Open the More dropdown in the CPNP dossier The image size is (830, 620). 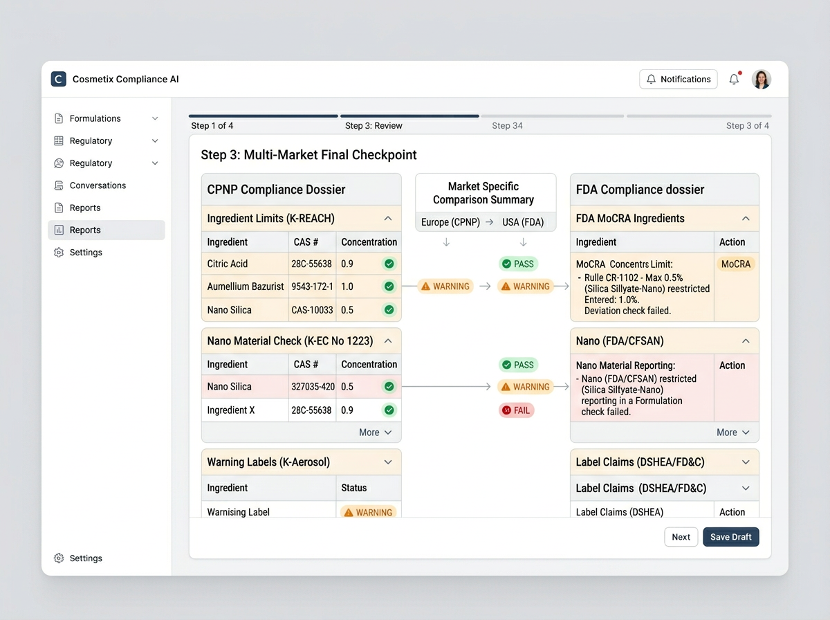[374, 432]
